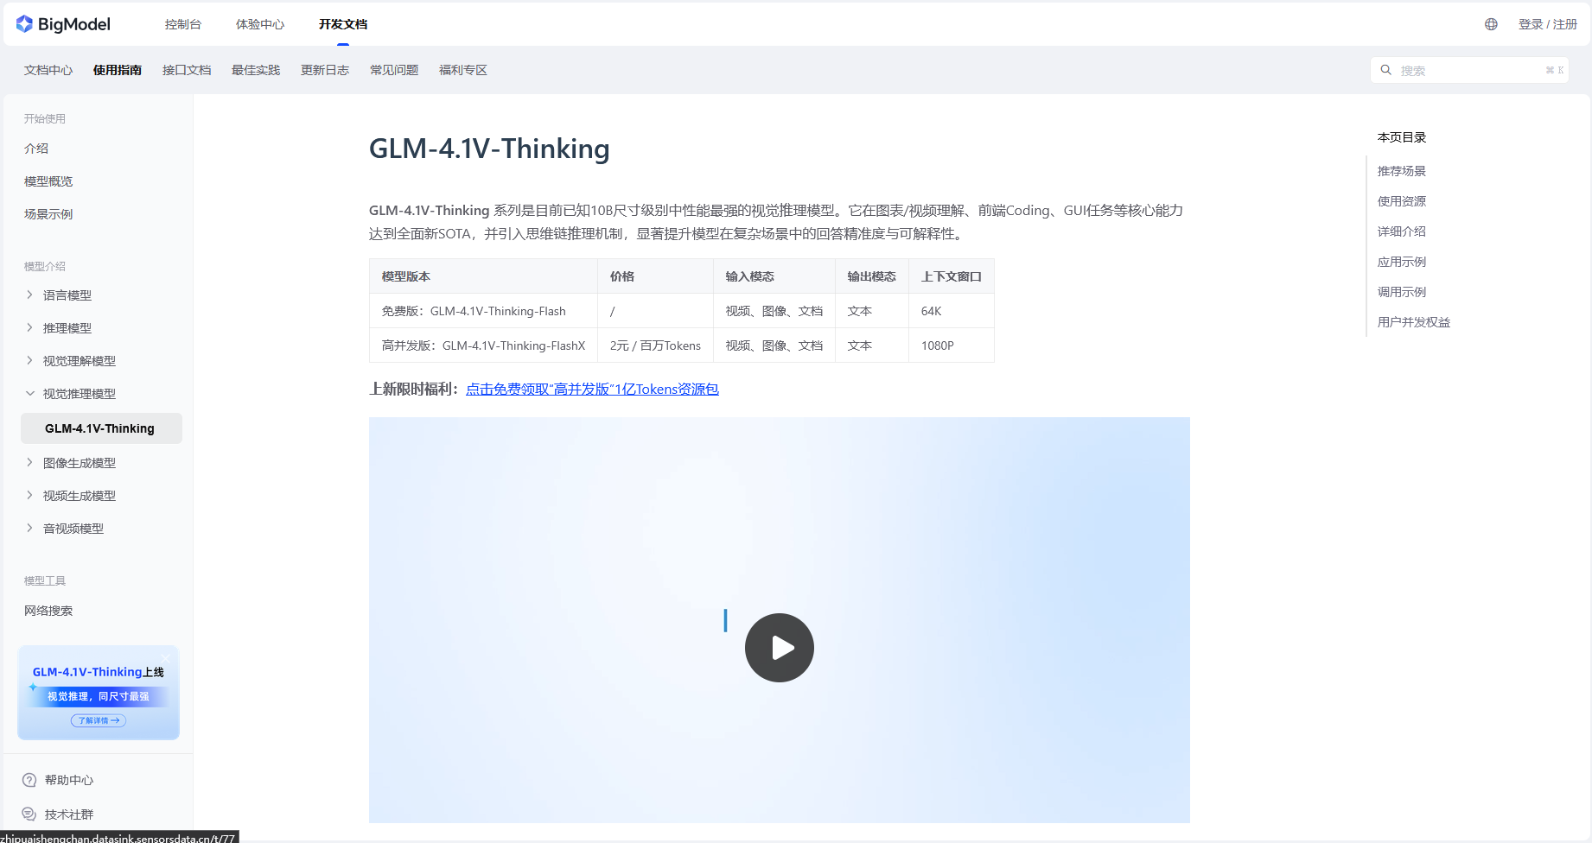Screen dimensions: 1592x843
Task: Open 帮助中心 link
Action: pyautogui.click(x=69, y=780)
